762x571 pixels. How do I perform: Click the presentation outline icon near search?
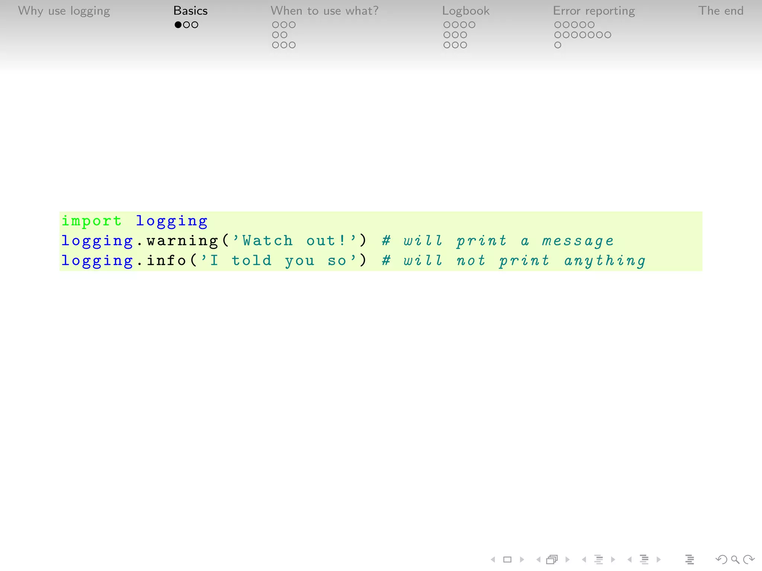[x=689, y=559]
